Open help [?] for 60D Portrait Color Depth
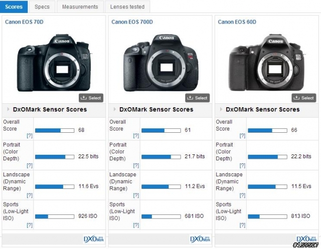321x249 pixels. point(243,165)
